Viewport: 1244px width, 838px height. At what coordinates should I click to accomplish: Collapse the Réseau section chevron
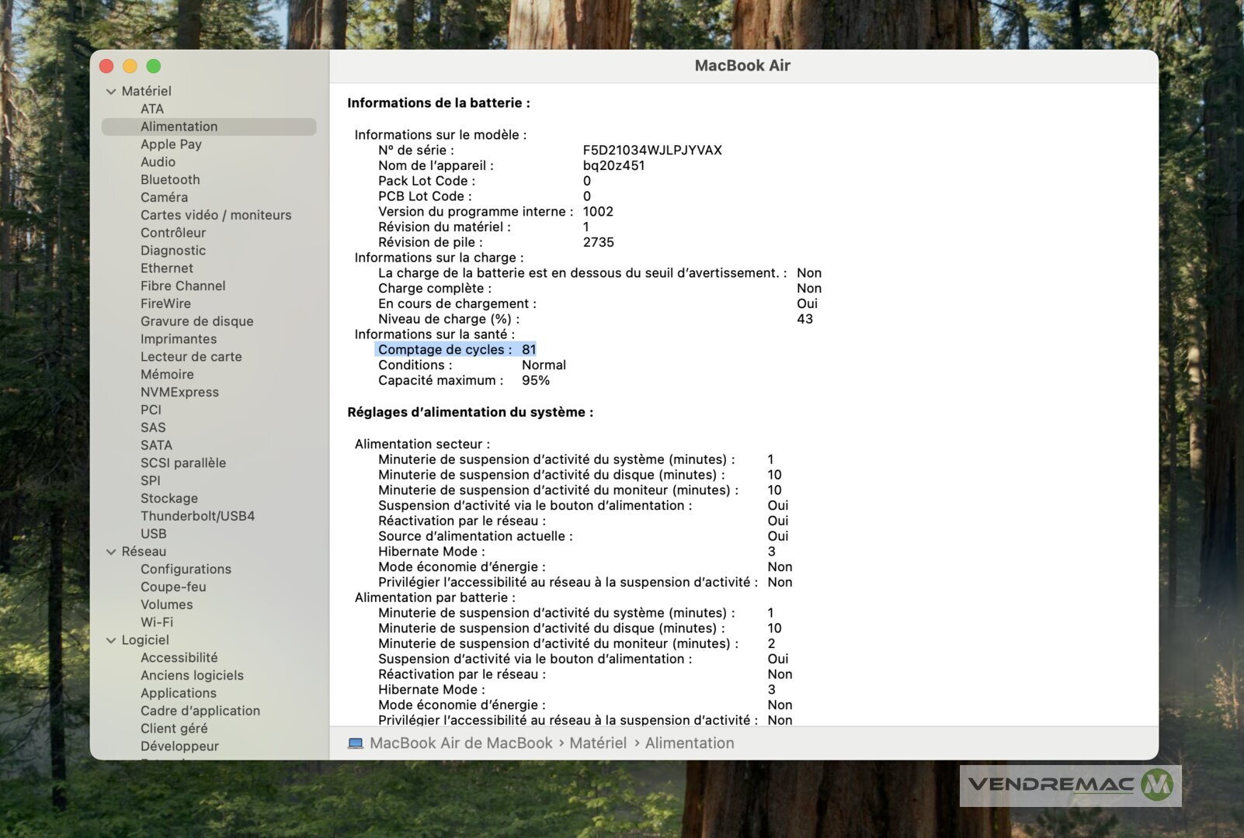pos(111,552)
